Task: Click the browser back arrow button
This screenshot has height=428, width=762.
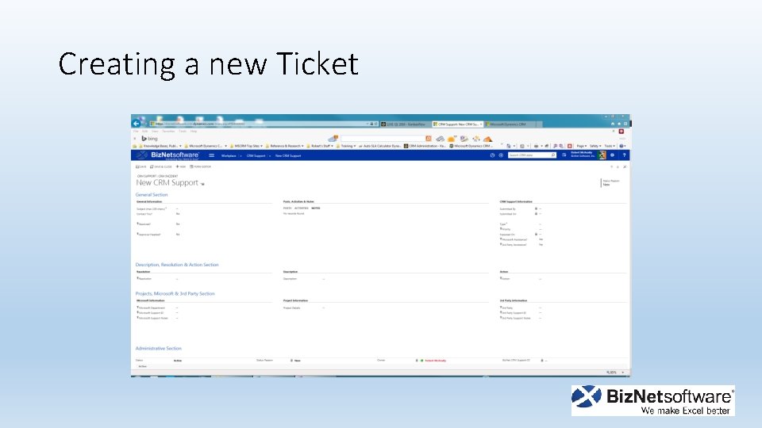Action: pyautogui.click(x=136, y=124)
